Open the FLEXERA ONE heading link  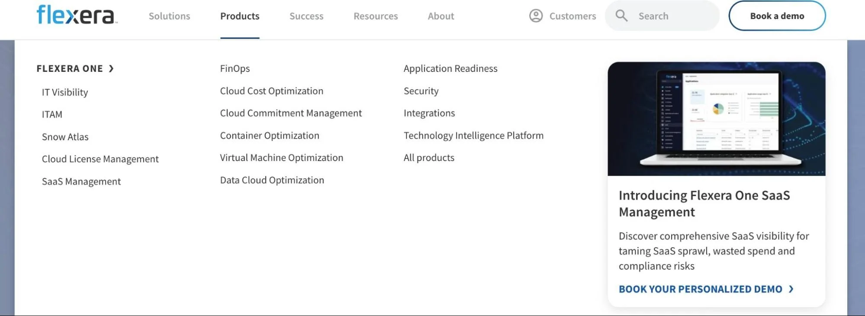pos(70,68)
